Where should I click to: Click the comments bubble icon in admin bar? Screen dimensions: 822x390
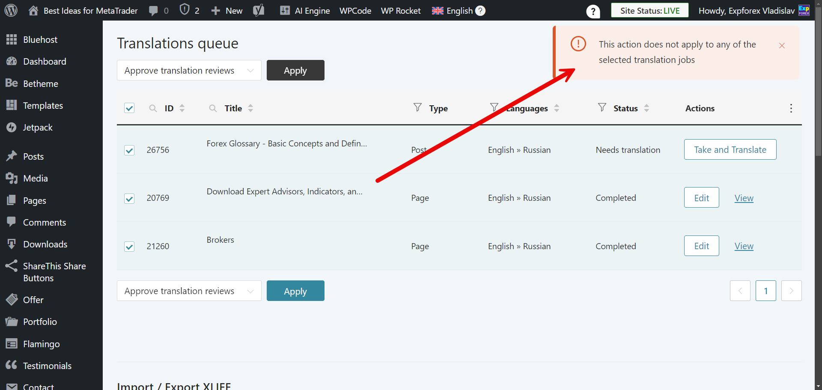[153, 11]
